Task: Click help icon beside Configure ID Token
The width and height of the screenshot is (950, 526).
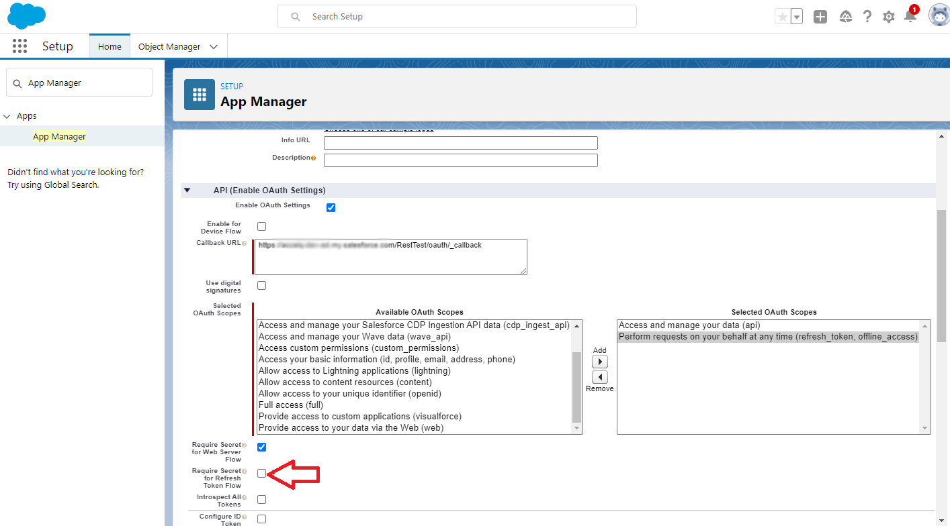Action: pyautogui.click(x=244, y=517)
